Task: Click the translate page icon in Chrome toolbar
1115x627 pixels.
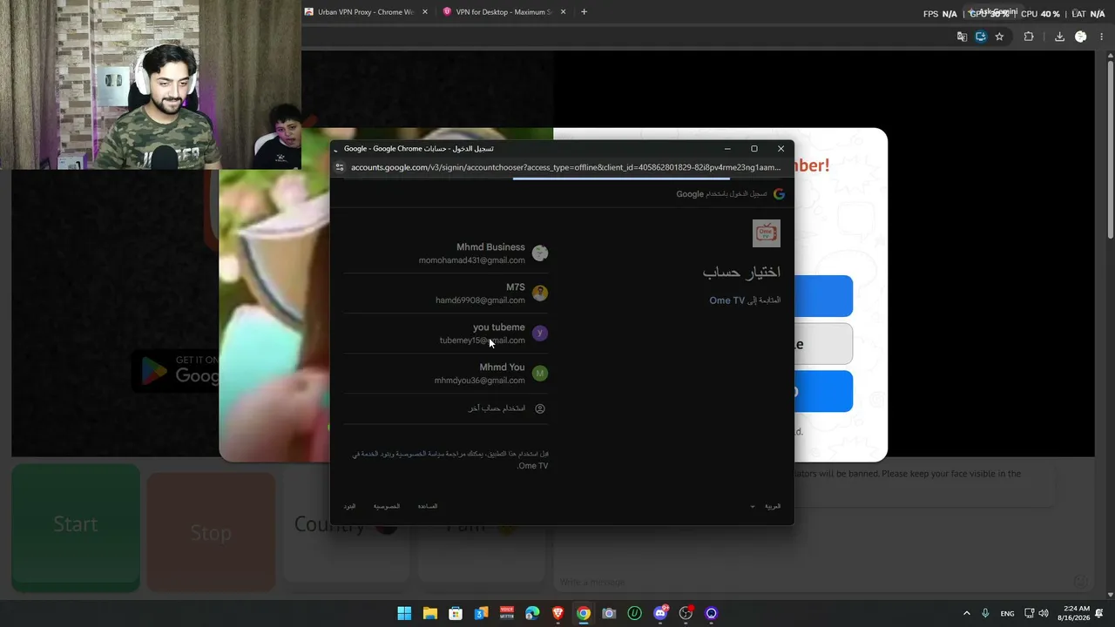Action: pos(962,37)
